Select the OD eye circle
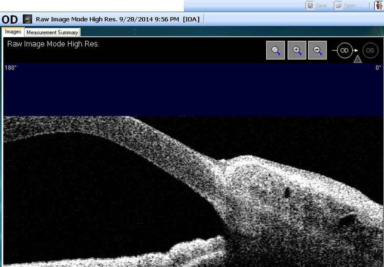The image size is (384, 267). (344, 50)
